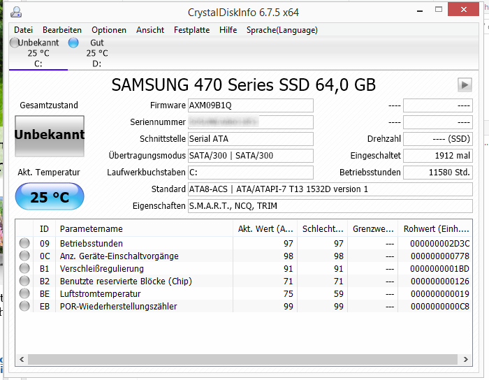
Task: Click raw value 000000000019
Action: (x=439, y=293)
